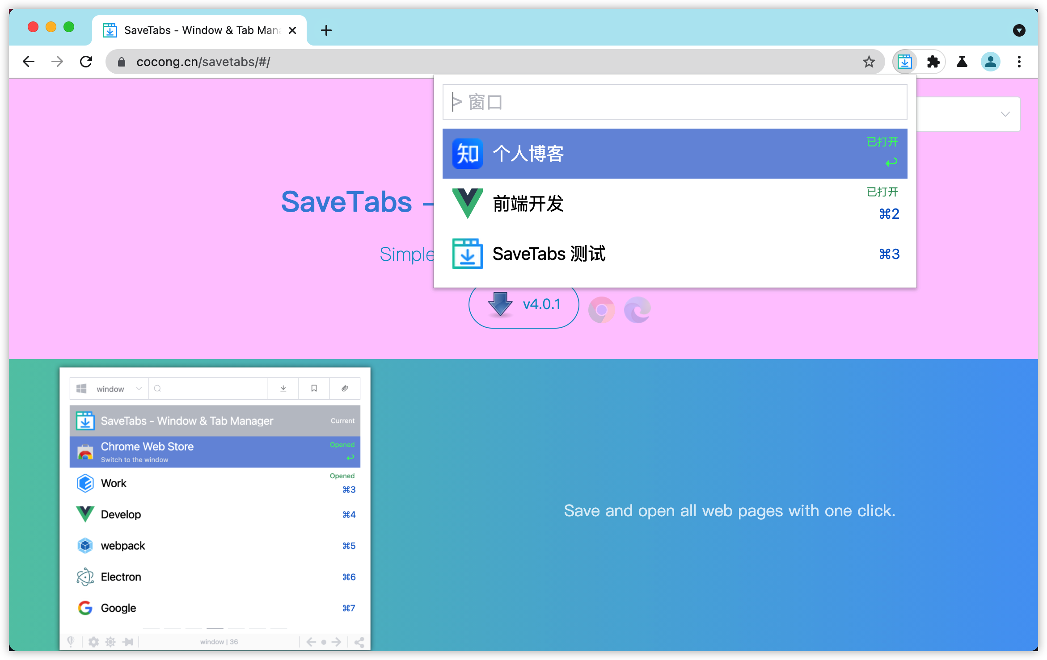Expand the chevron dropdown at top right
This screenshot has width=1047, height=660.
pos(1005,114)
